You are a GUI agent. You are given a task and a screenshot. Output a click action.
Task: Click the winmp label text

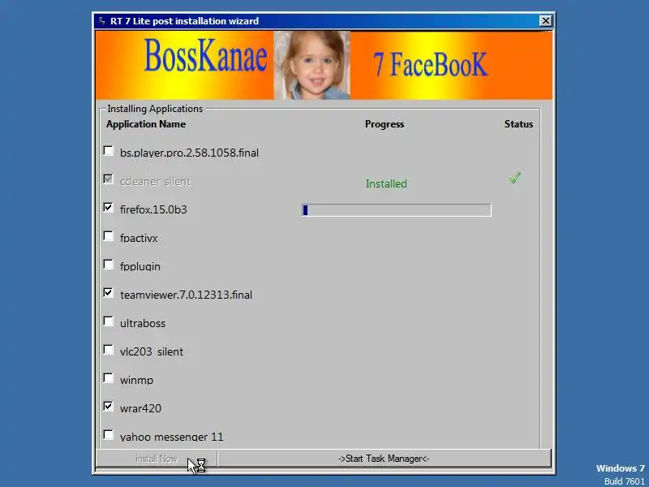point(136,380)
